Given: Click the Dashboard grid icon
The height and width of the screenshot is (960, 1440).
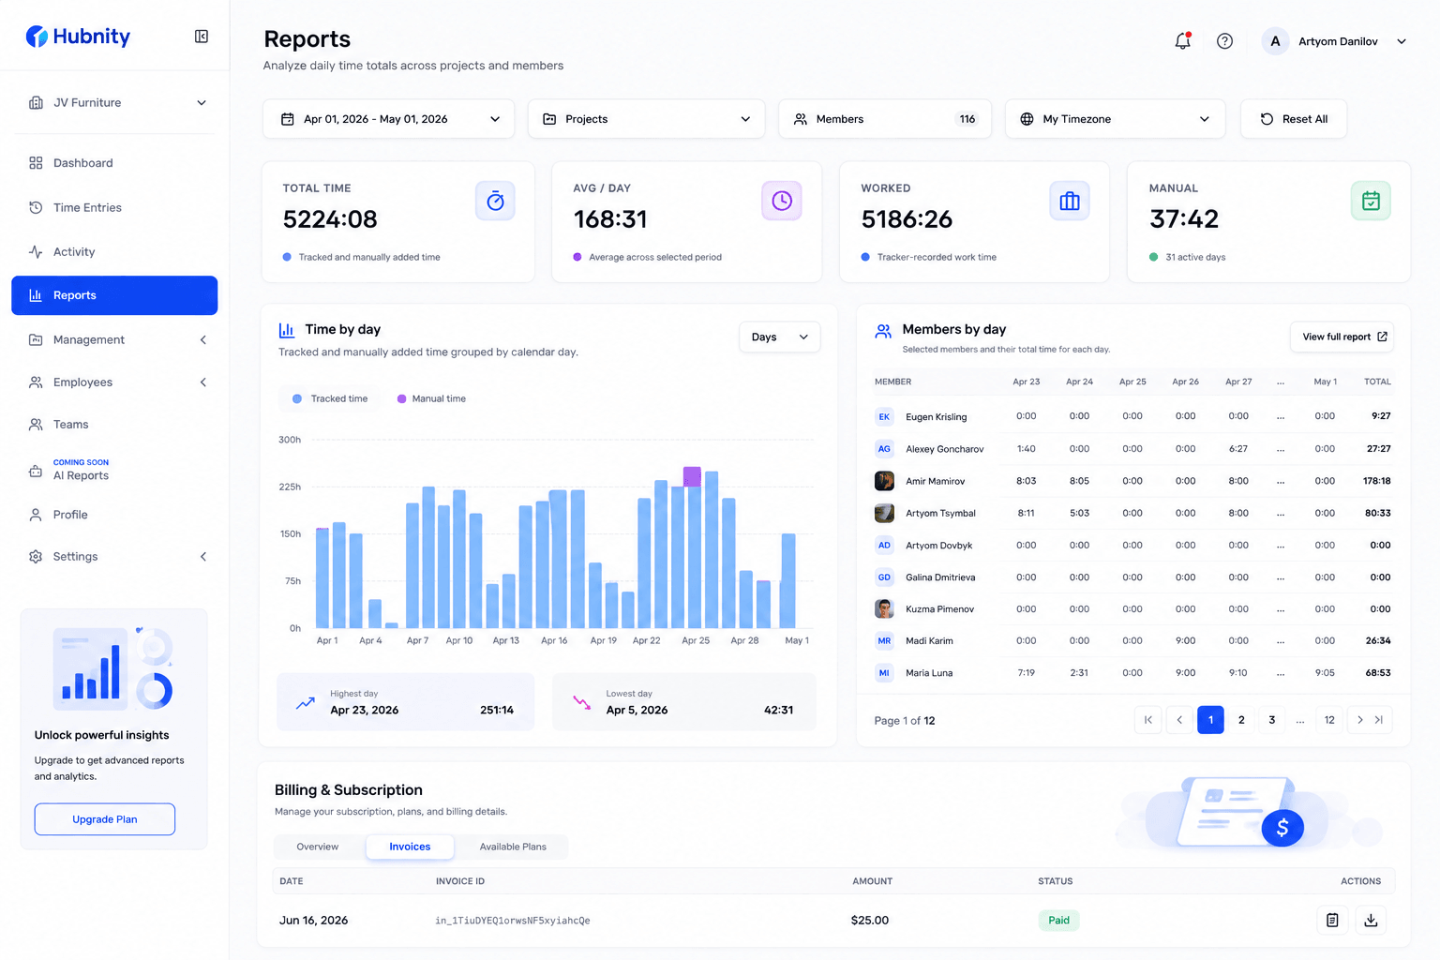Looking at the screenshot, I should [x=36, y=163].
